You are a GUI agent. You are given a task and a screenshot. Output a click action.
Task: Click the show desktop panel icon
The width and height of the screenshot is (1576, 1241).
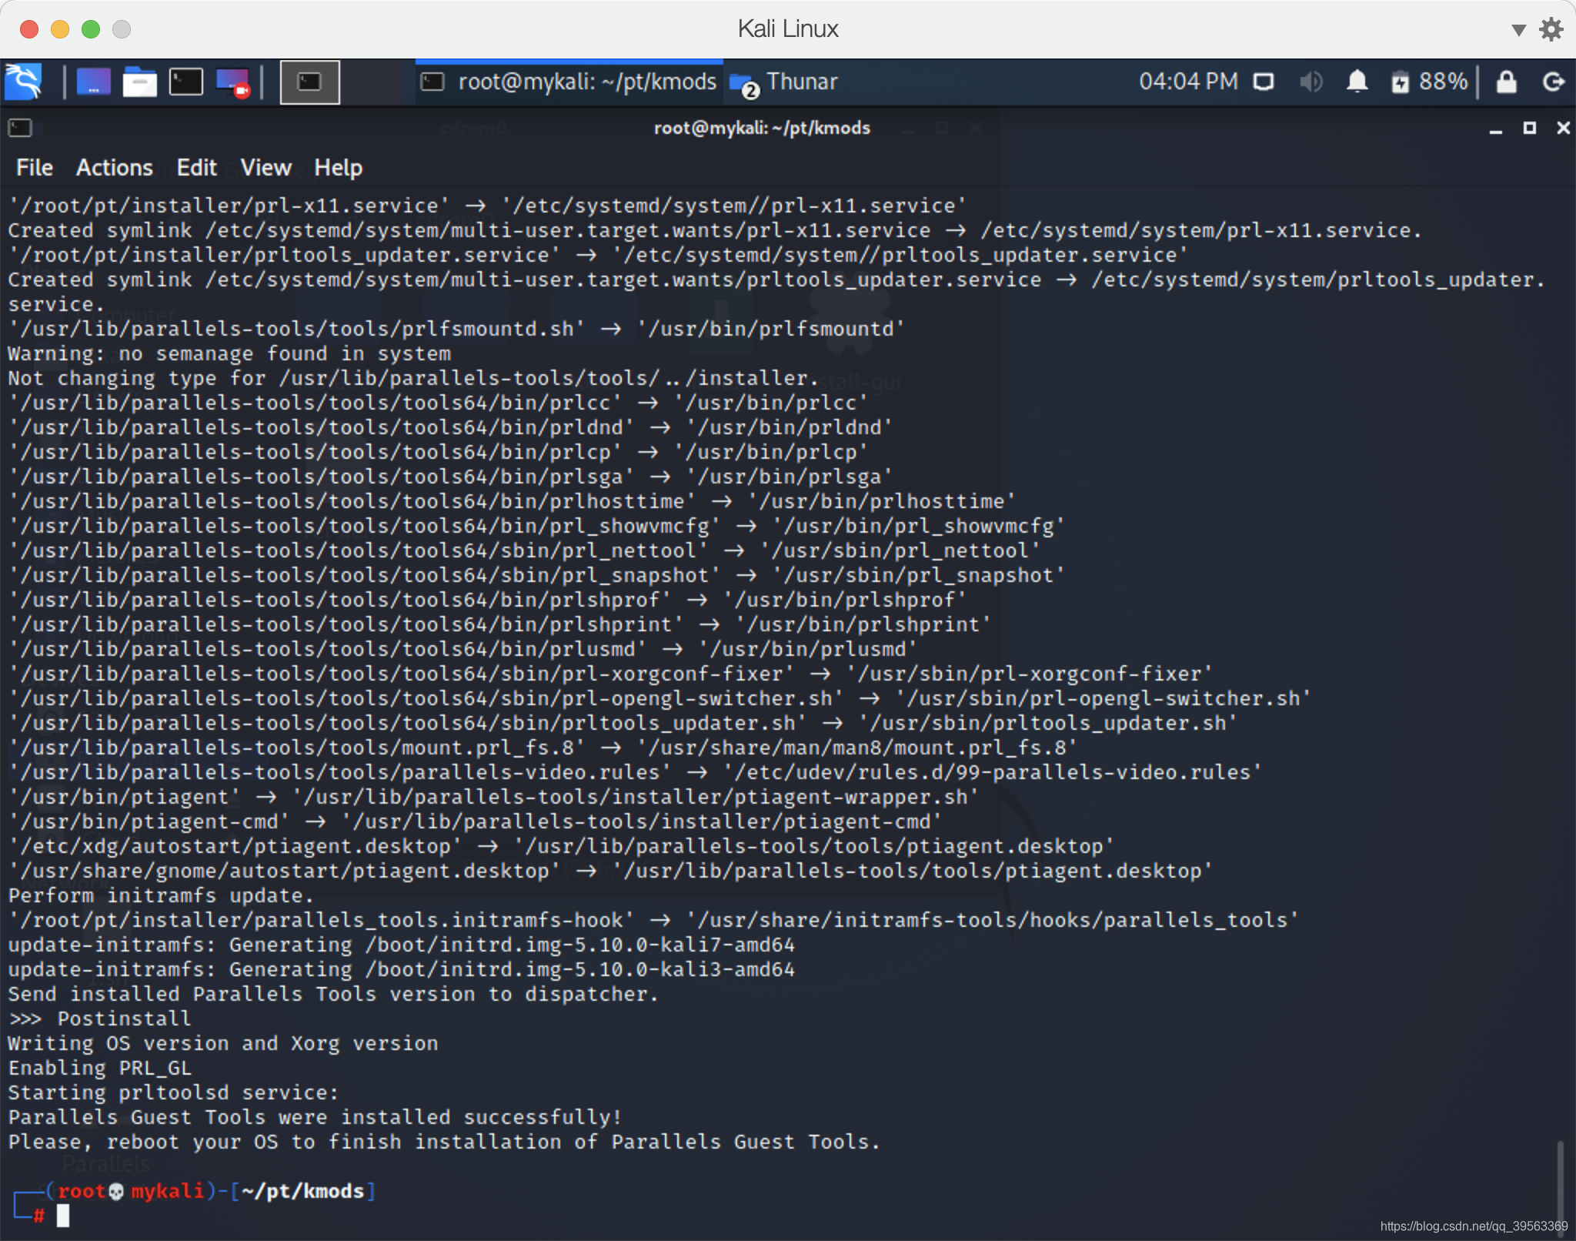point(93,82)
